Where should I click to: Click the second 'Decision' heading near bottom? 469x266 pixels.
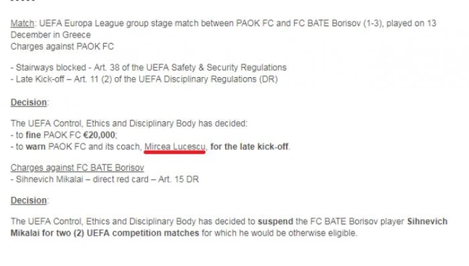(29, 200)
